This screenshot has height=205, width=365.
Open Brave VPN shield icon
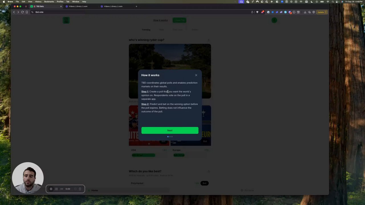click(314, 12)
